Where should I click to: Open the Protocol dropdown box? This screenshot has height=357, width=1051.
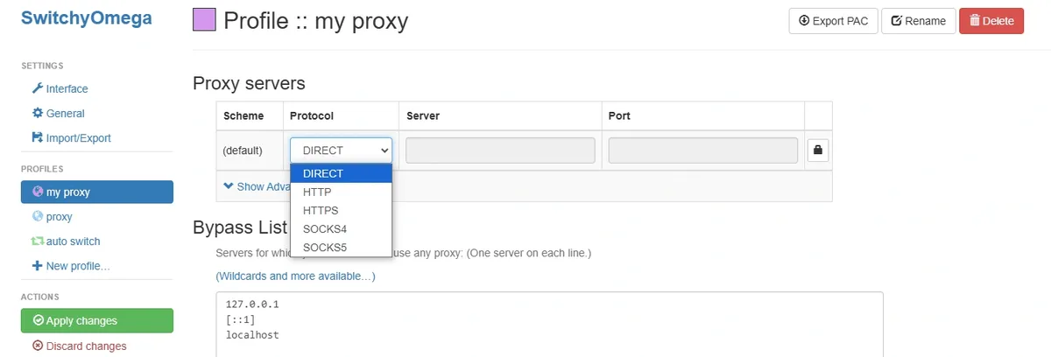coord(342,150)
